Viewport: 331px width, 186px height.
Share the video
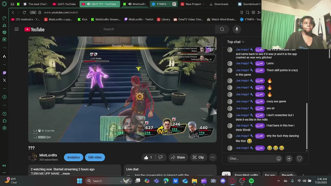[x=178, y=157]
